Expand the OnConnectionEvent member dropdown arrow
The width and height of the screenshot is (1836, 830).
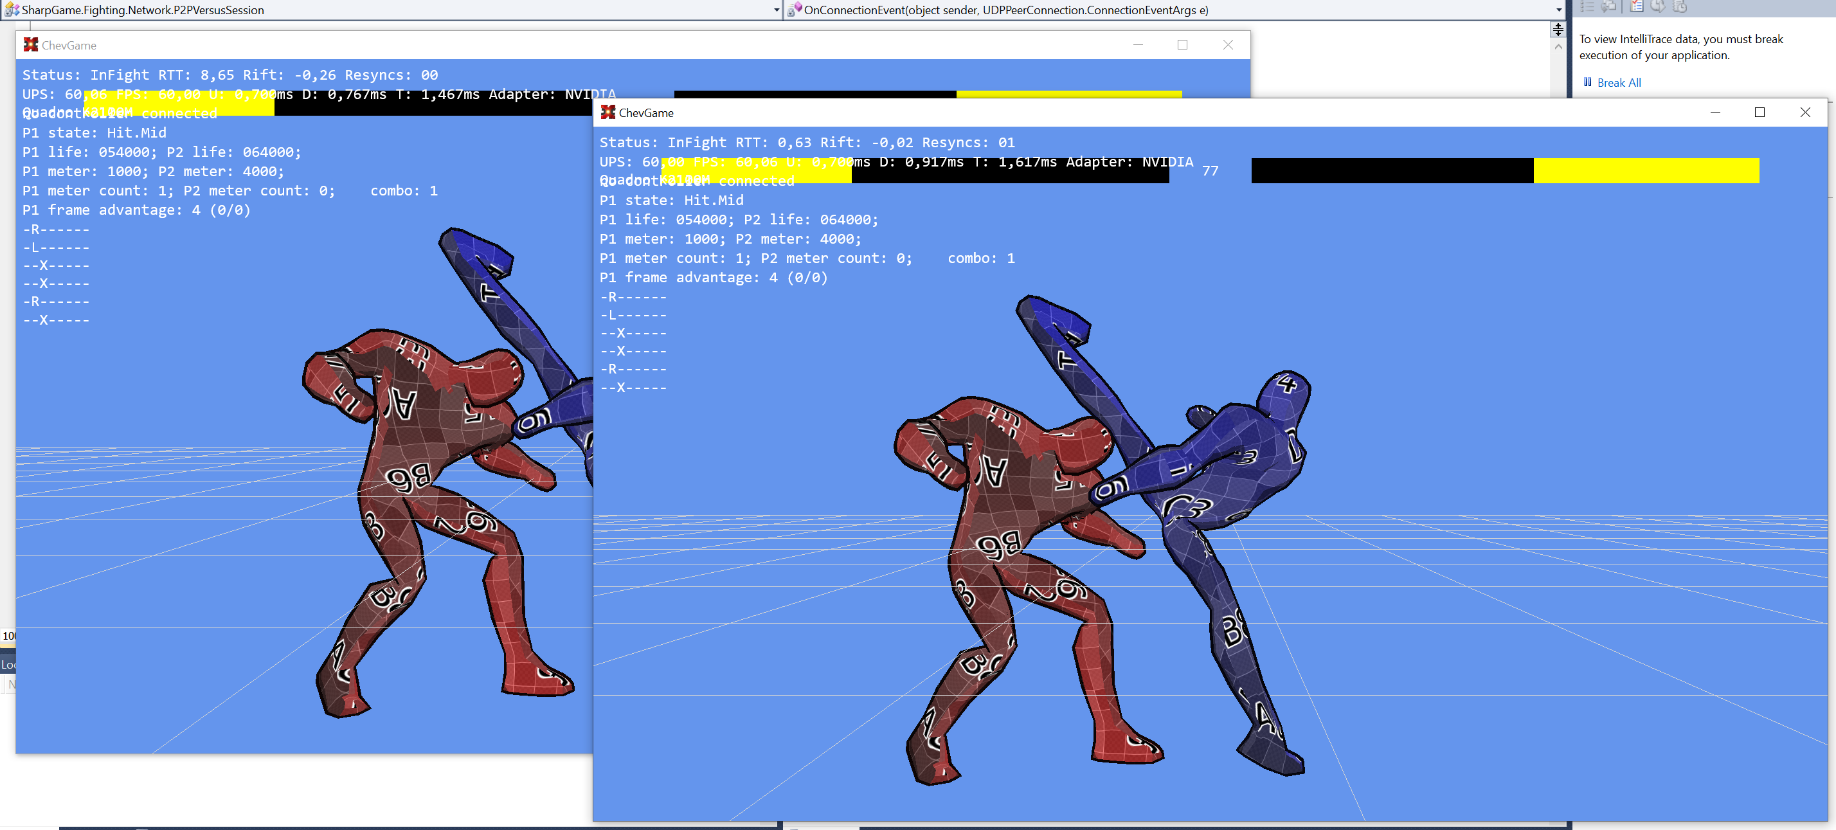[x=1559, y=10]
